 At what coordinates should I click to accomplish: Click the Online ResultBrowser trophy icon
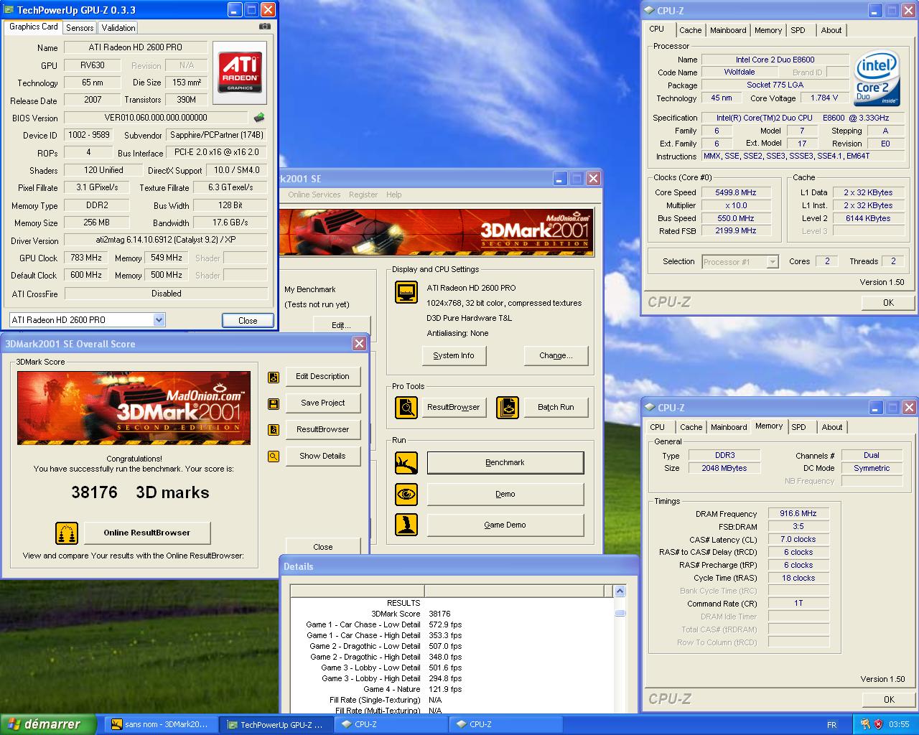[x=67, y=533]
